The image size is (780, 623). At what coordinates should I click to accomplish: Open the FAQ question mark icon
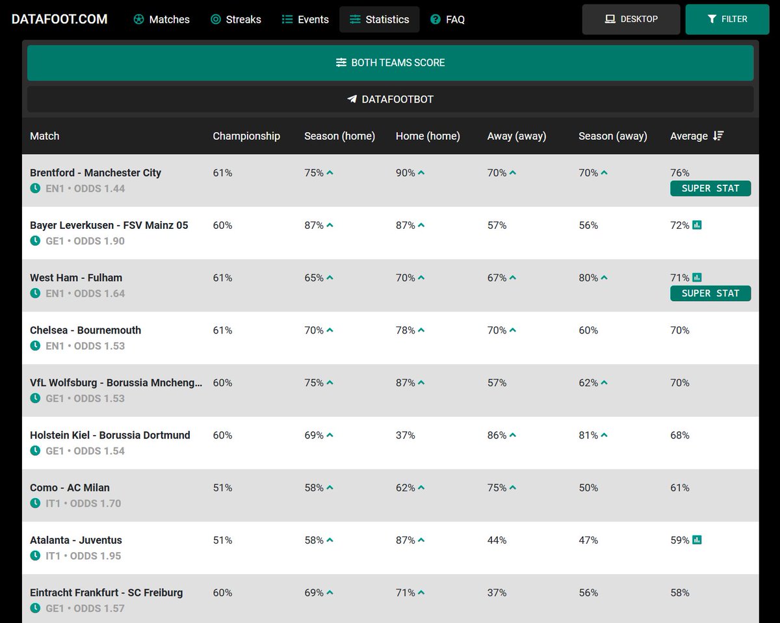pyautogui.click(x=434, y=20)
